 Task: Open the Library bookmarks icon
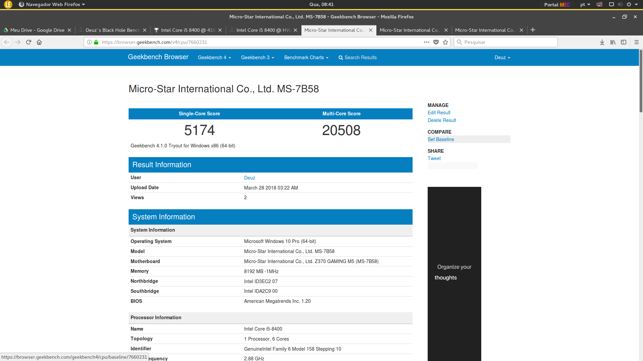coord(613,42)
